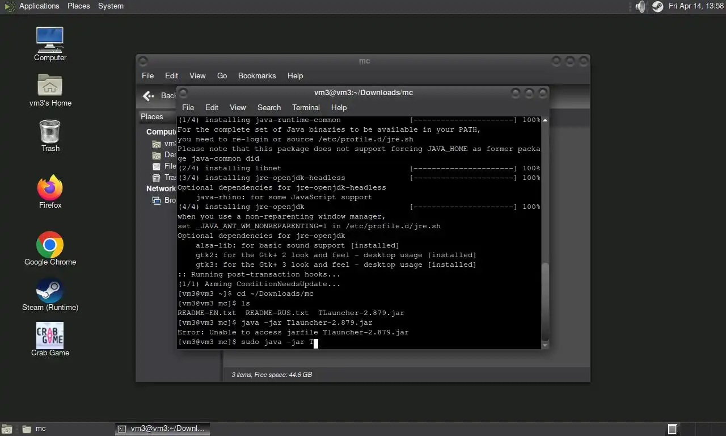Select File System icon in sidebar
This screenshot has height=436, width=726.
coord(157,166)
